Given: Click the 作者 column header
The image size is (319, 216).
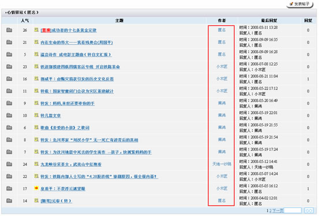Looking at the screenshot, I should coord(222,21).
